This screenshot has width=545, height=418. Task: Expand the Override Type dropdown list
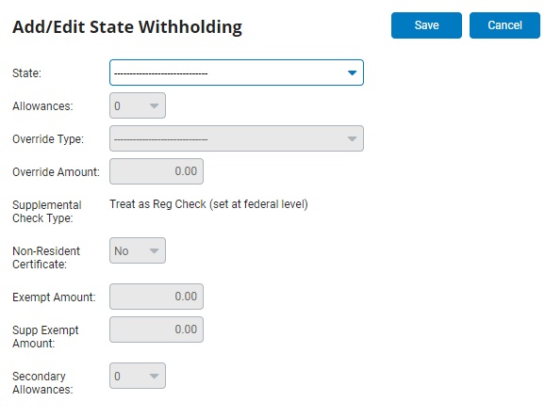pos(237,138)
